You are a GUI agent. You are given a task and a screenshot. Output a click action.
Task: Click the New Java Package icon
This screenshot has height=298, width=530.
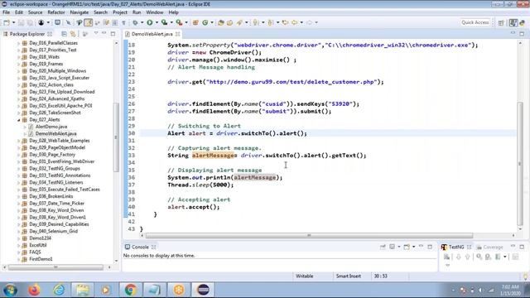tap(195, 22)
